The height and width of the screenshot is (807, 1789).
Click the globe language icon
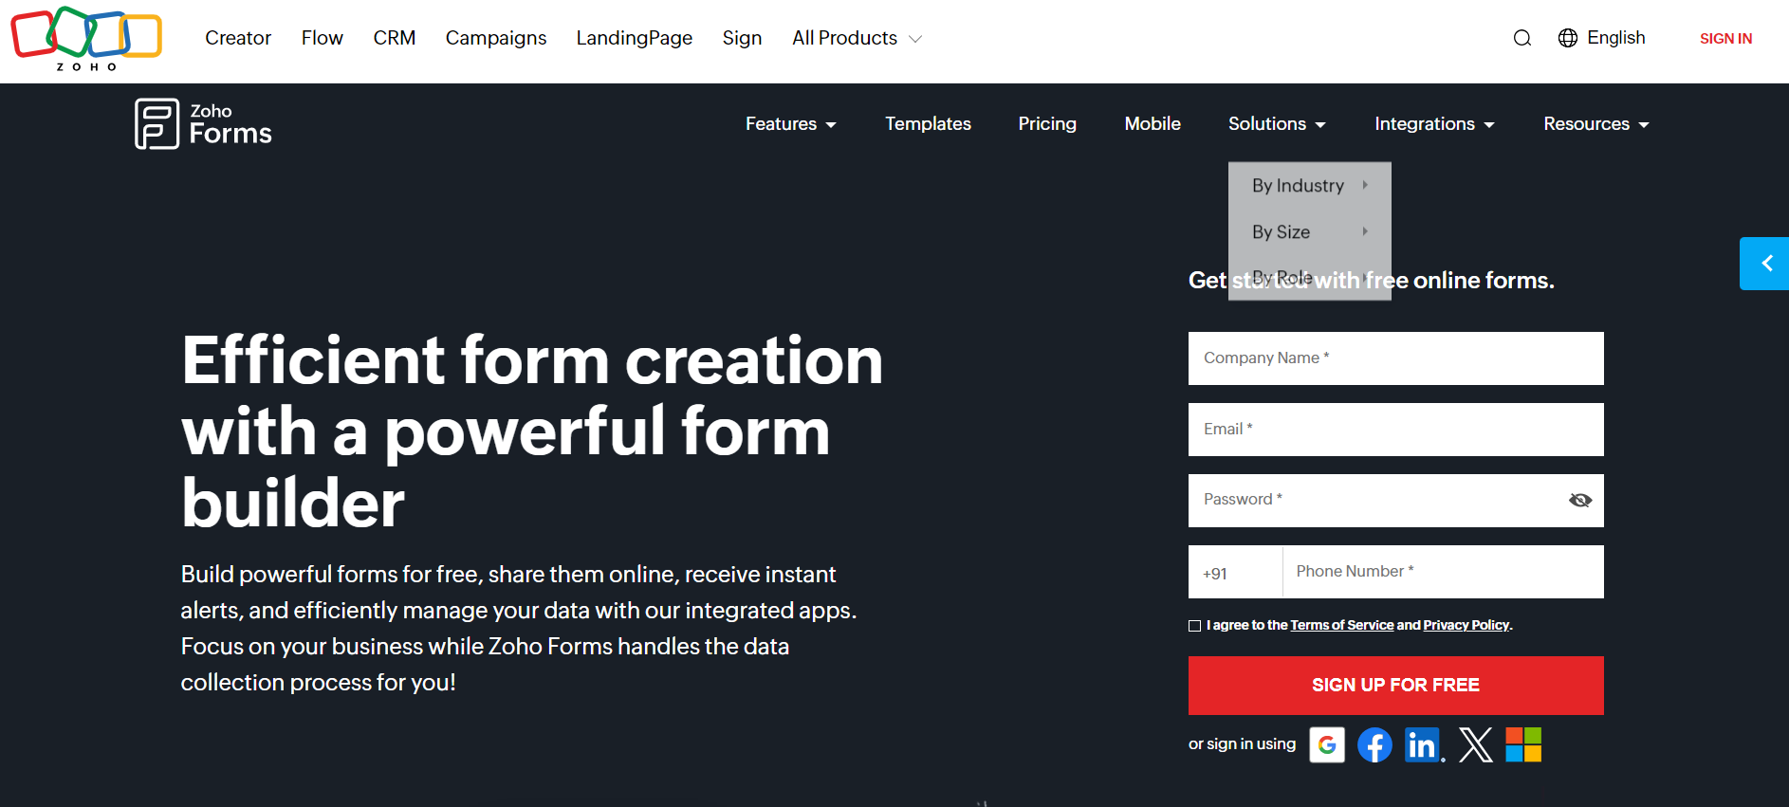tap(1568, 38)
